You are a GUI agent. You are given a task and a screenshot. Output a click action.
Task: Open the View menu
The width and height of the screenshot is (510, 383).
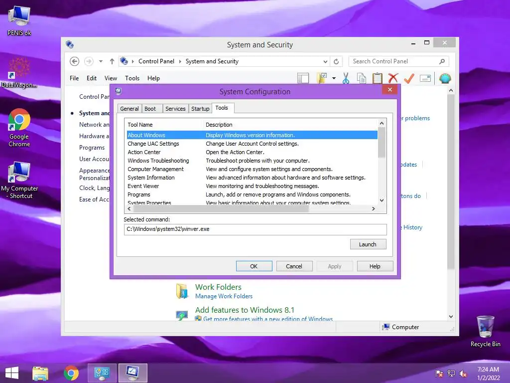[x=111, y=78]
